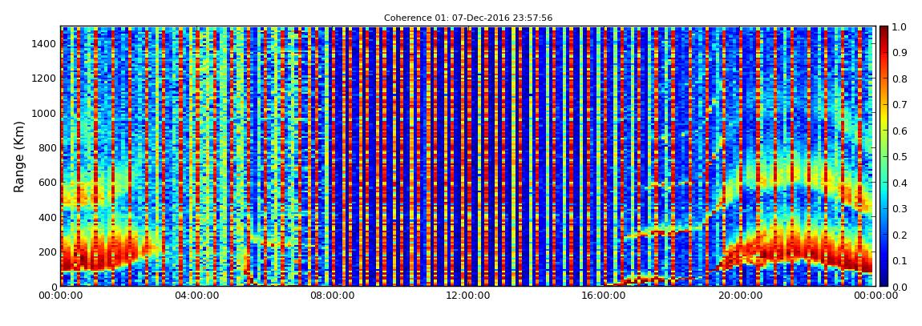The height and width of the screenshot is (326, 922).
Task: Click the 'Range (Km)' y-axis label
Action: pyautogui.click(x=18, y=157)
